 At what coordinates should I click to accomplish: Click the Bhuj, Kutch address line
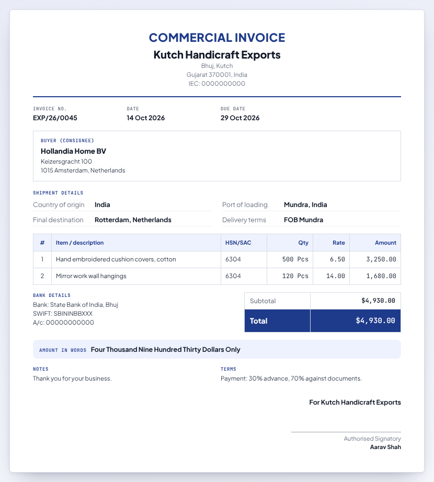(x=217, y=66)
